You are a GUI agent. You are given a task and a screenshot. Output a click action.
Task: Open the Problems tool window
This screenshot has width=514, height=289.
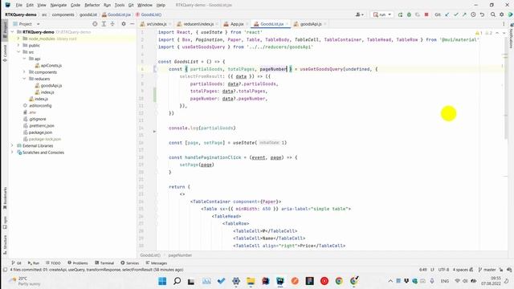[x=78, y=263]
